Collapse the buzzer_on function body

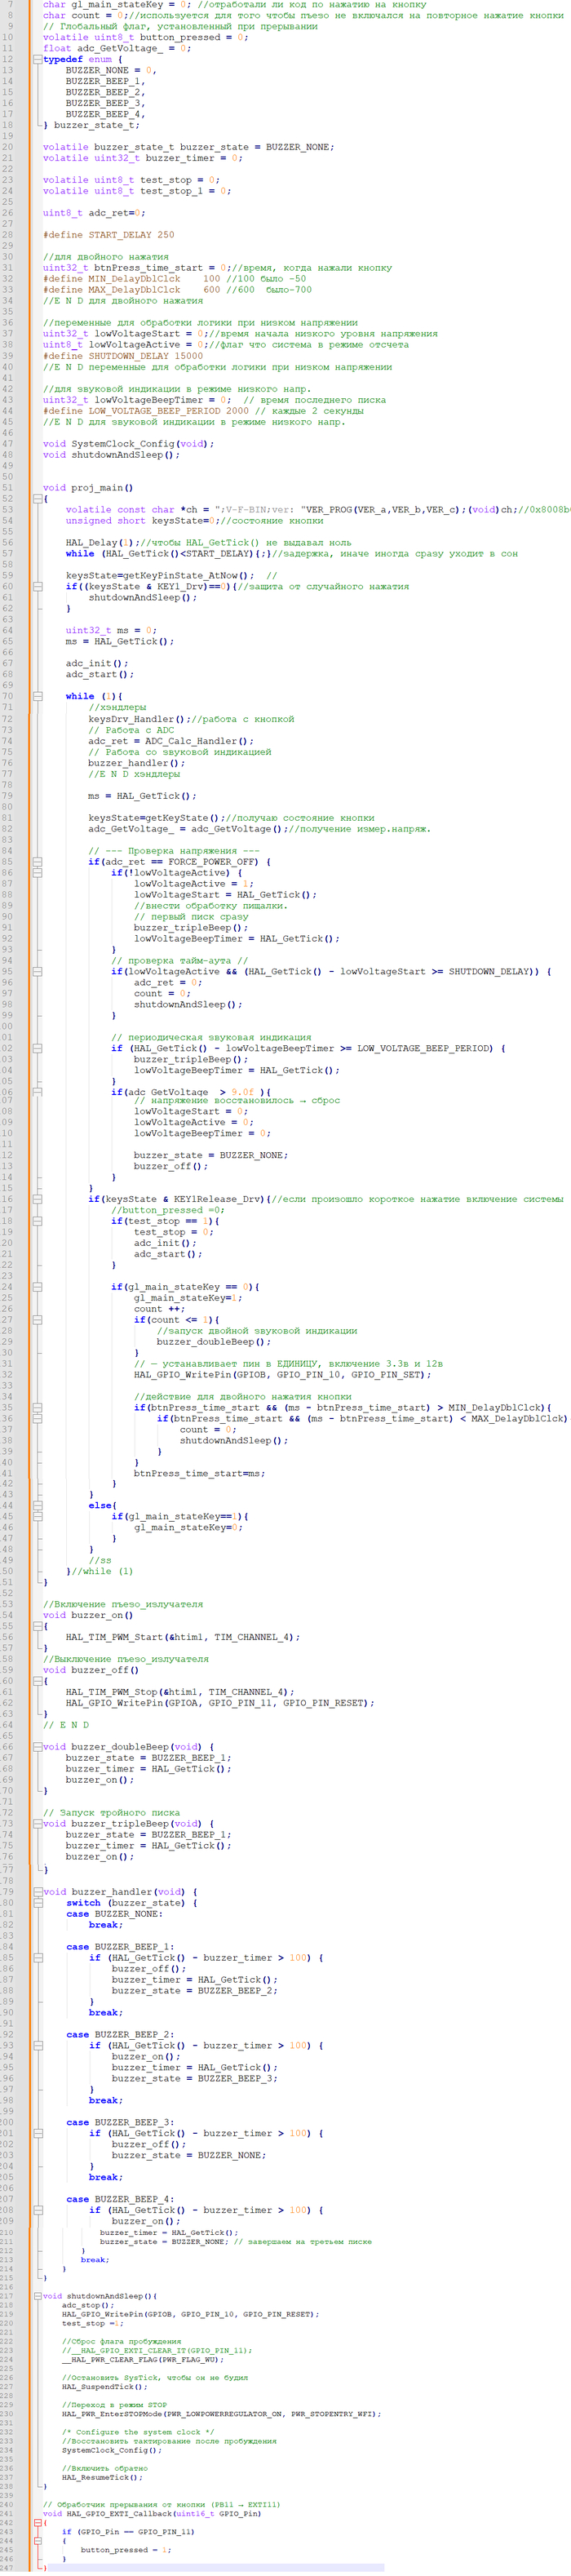coord(37,1626)
